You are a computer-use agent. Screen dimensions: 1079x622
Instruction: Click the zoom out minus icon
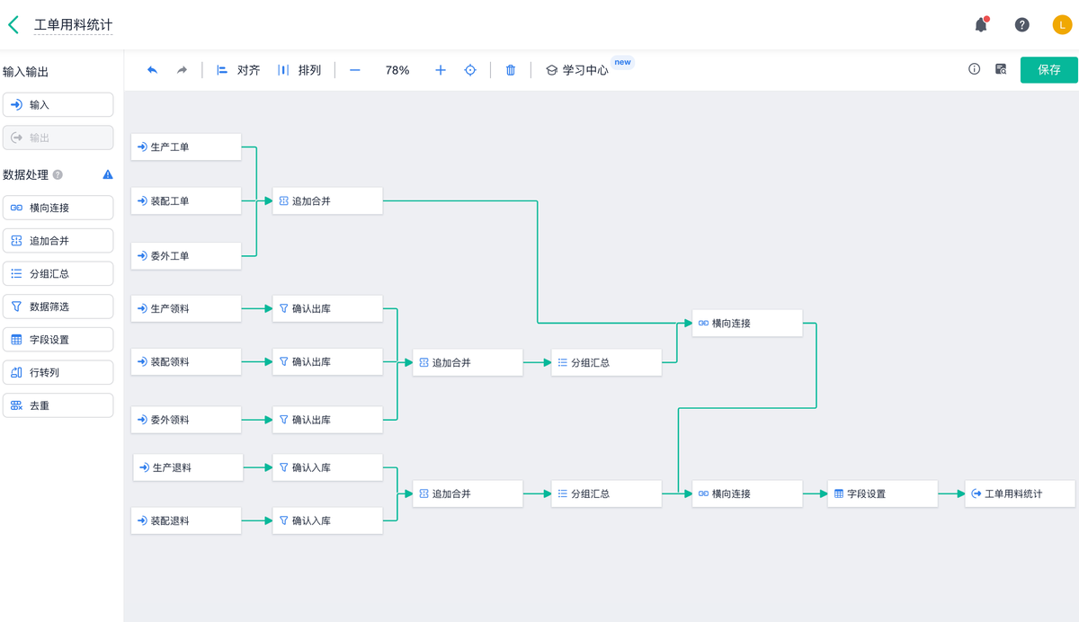pos(355,70)
